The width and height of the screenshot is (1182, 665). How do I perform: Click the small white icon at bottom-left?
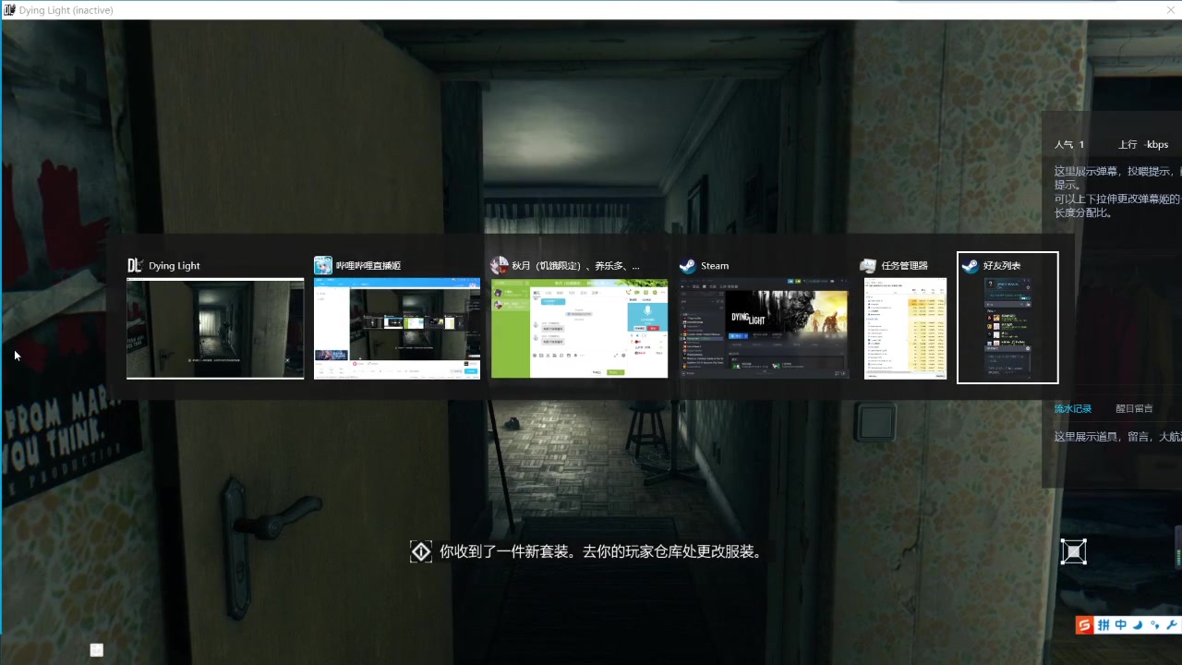[96, 650]
